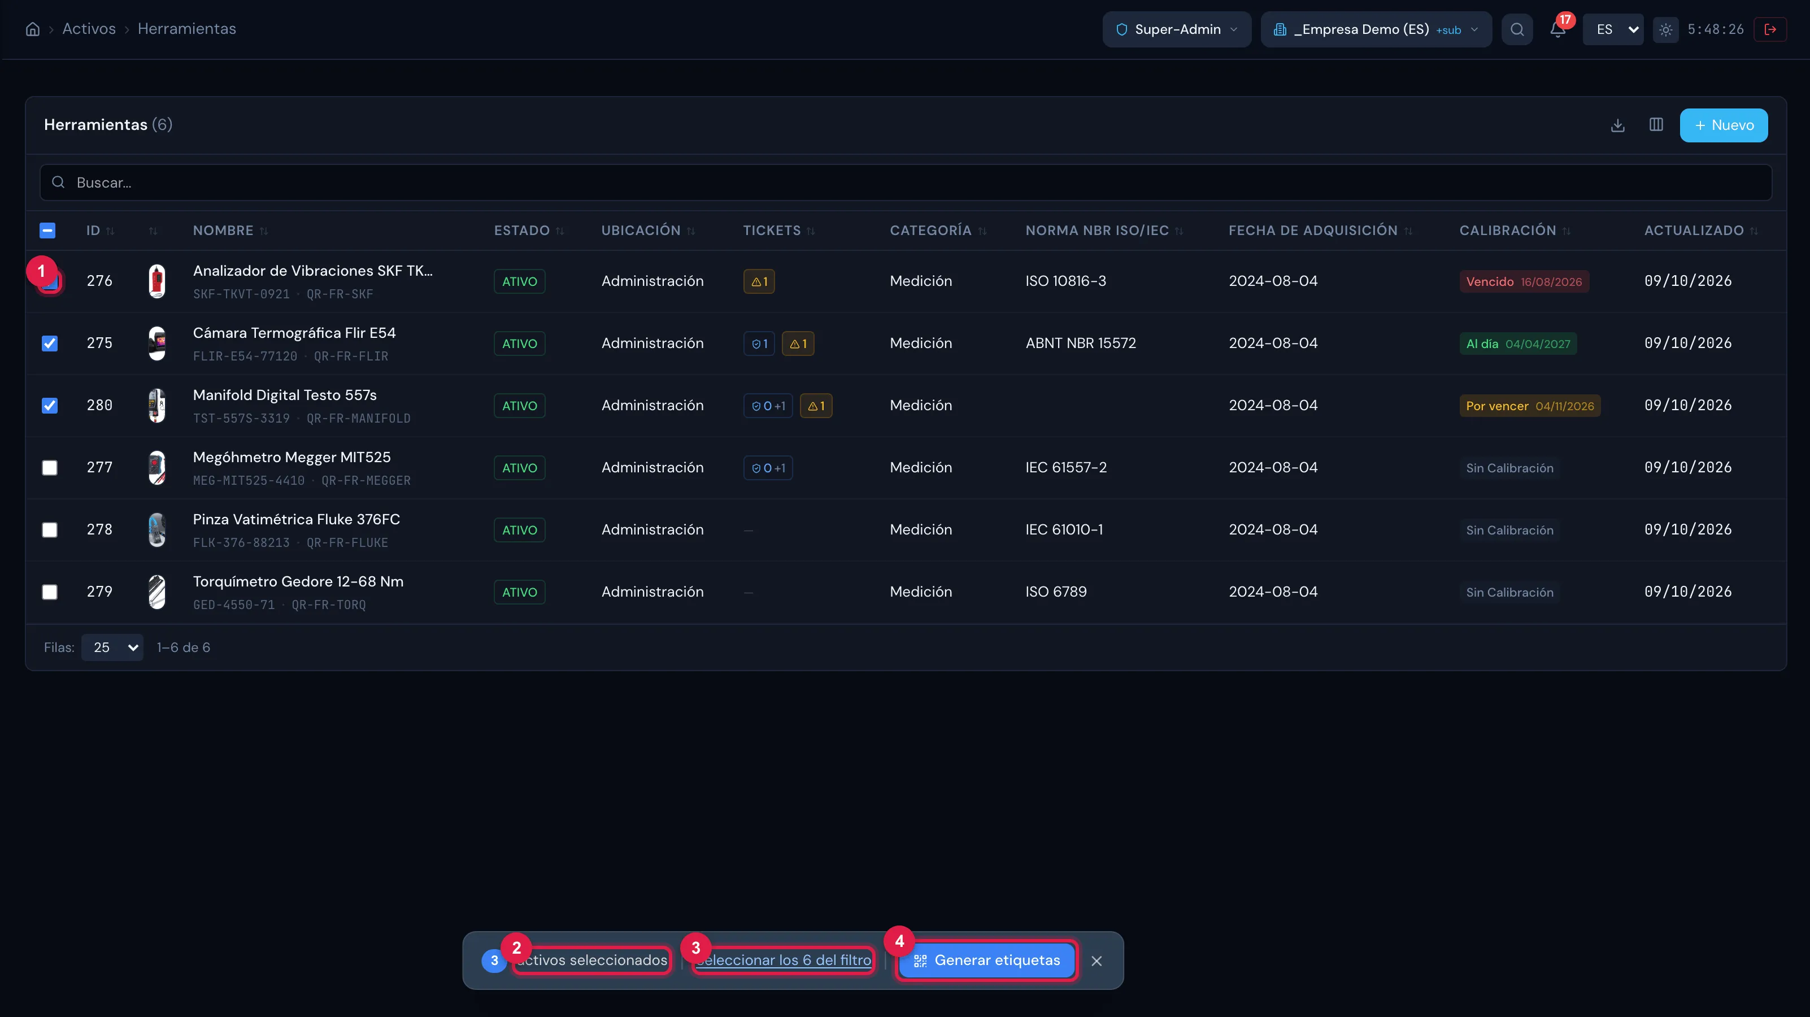Dismiss the selection bar with X
Screen dimensions: 1810x1017
click(x=1096, y=960)
